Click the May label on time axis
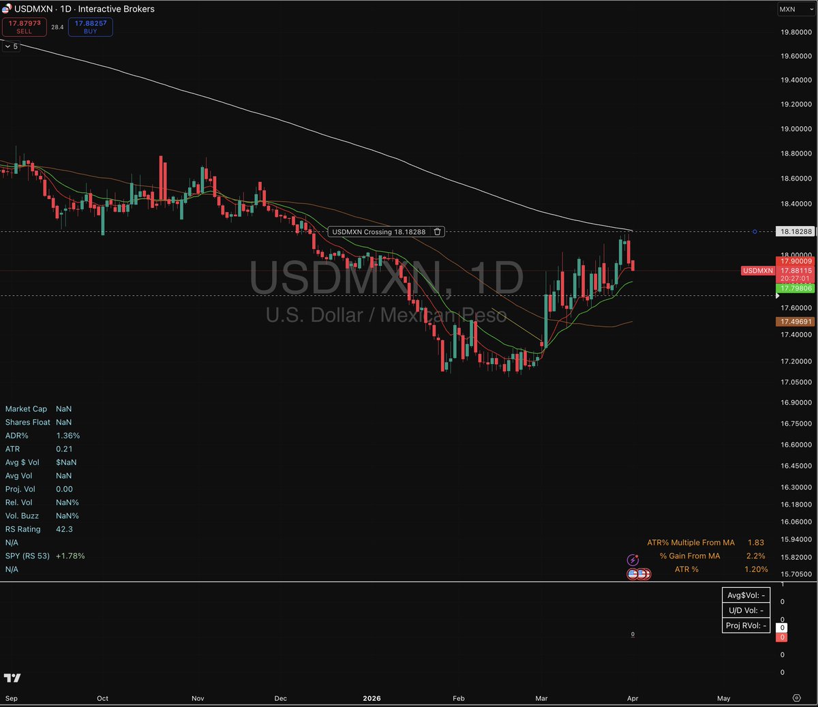Viewport: 818px width, 707px height. click(x=724, y=698)
